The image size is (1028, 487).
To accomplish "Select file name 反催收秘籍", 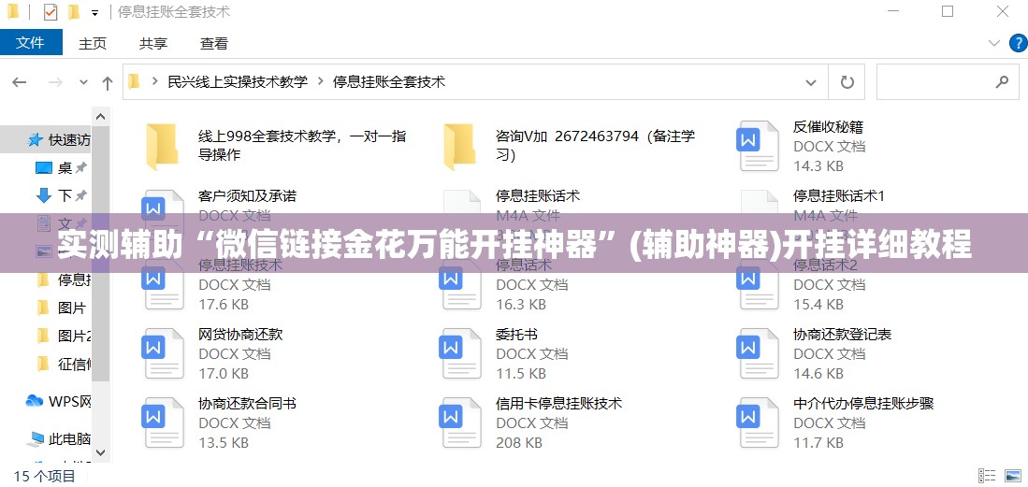I will pos(828,126).
